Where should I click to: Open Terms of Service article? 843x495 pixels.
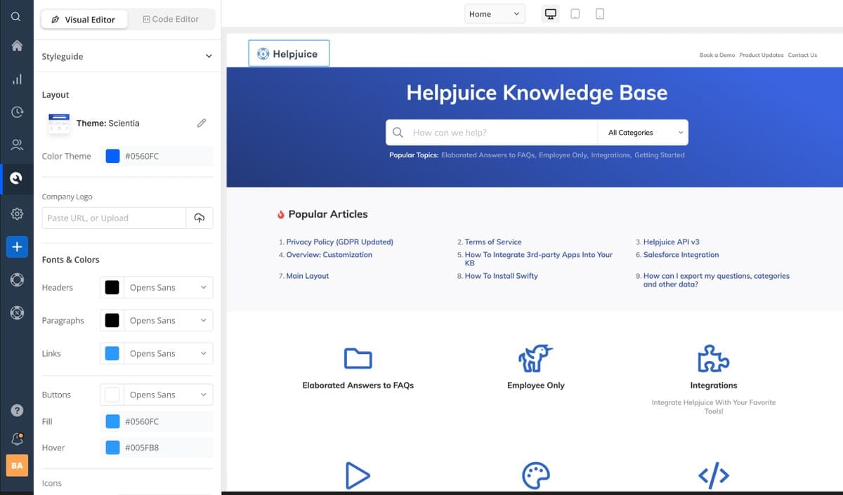493,242
